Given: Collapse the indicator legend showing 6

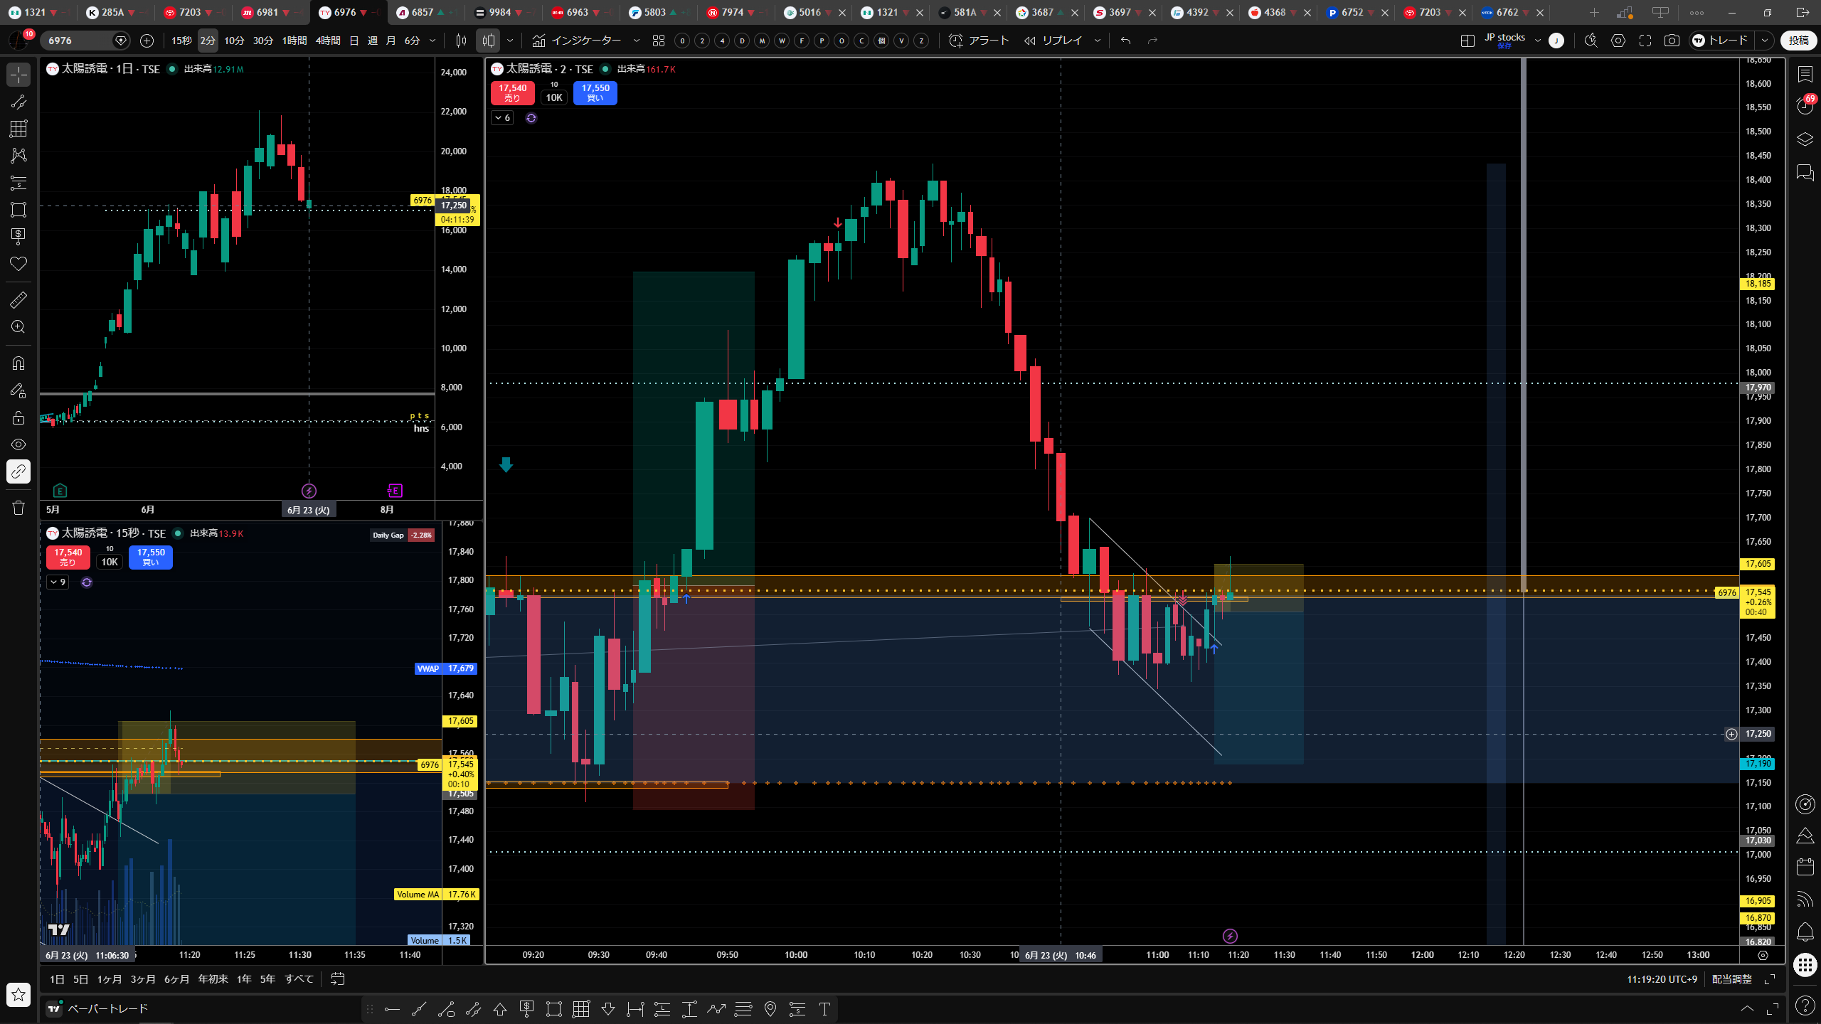Looking at the screenshot, I should tap(502, 118).
